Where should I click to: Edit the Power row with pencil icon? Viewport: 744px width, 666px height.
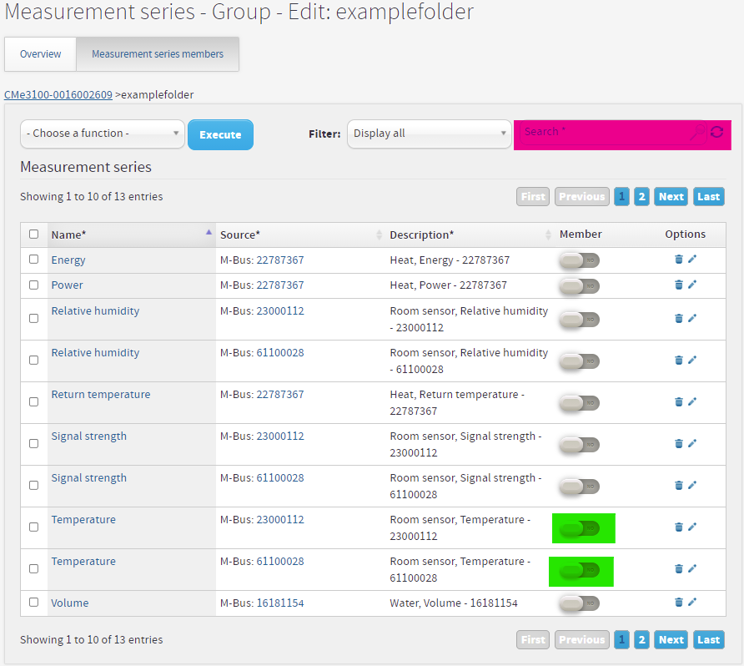pyautogui.click(x=692, y=285)
